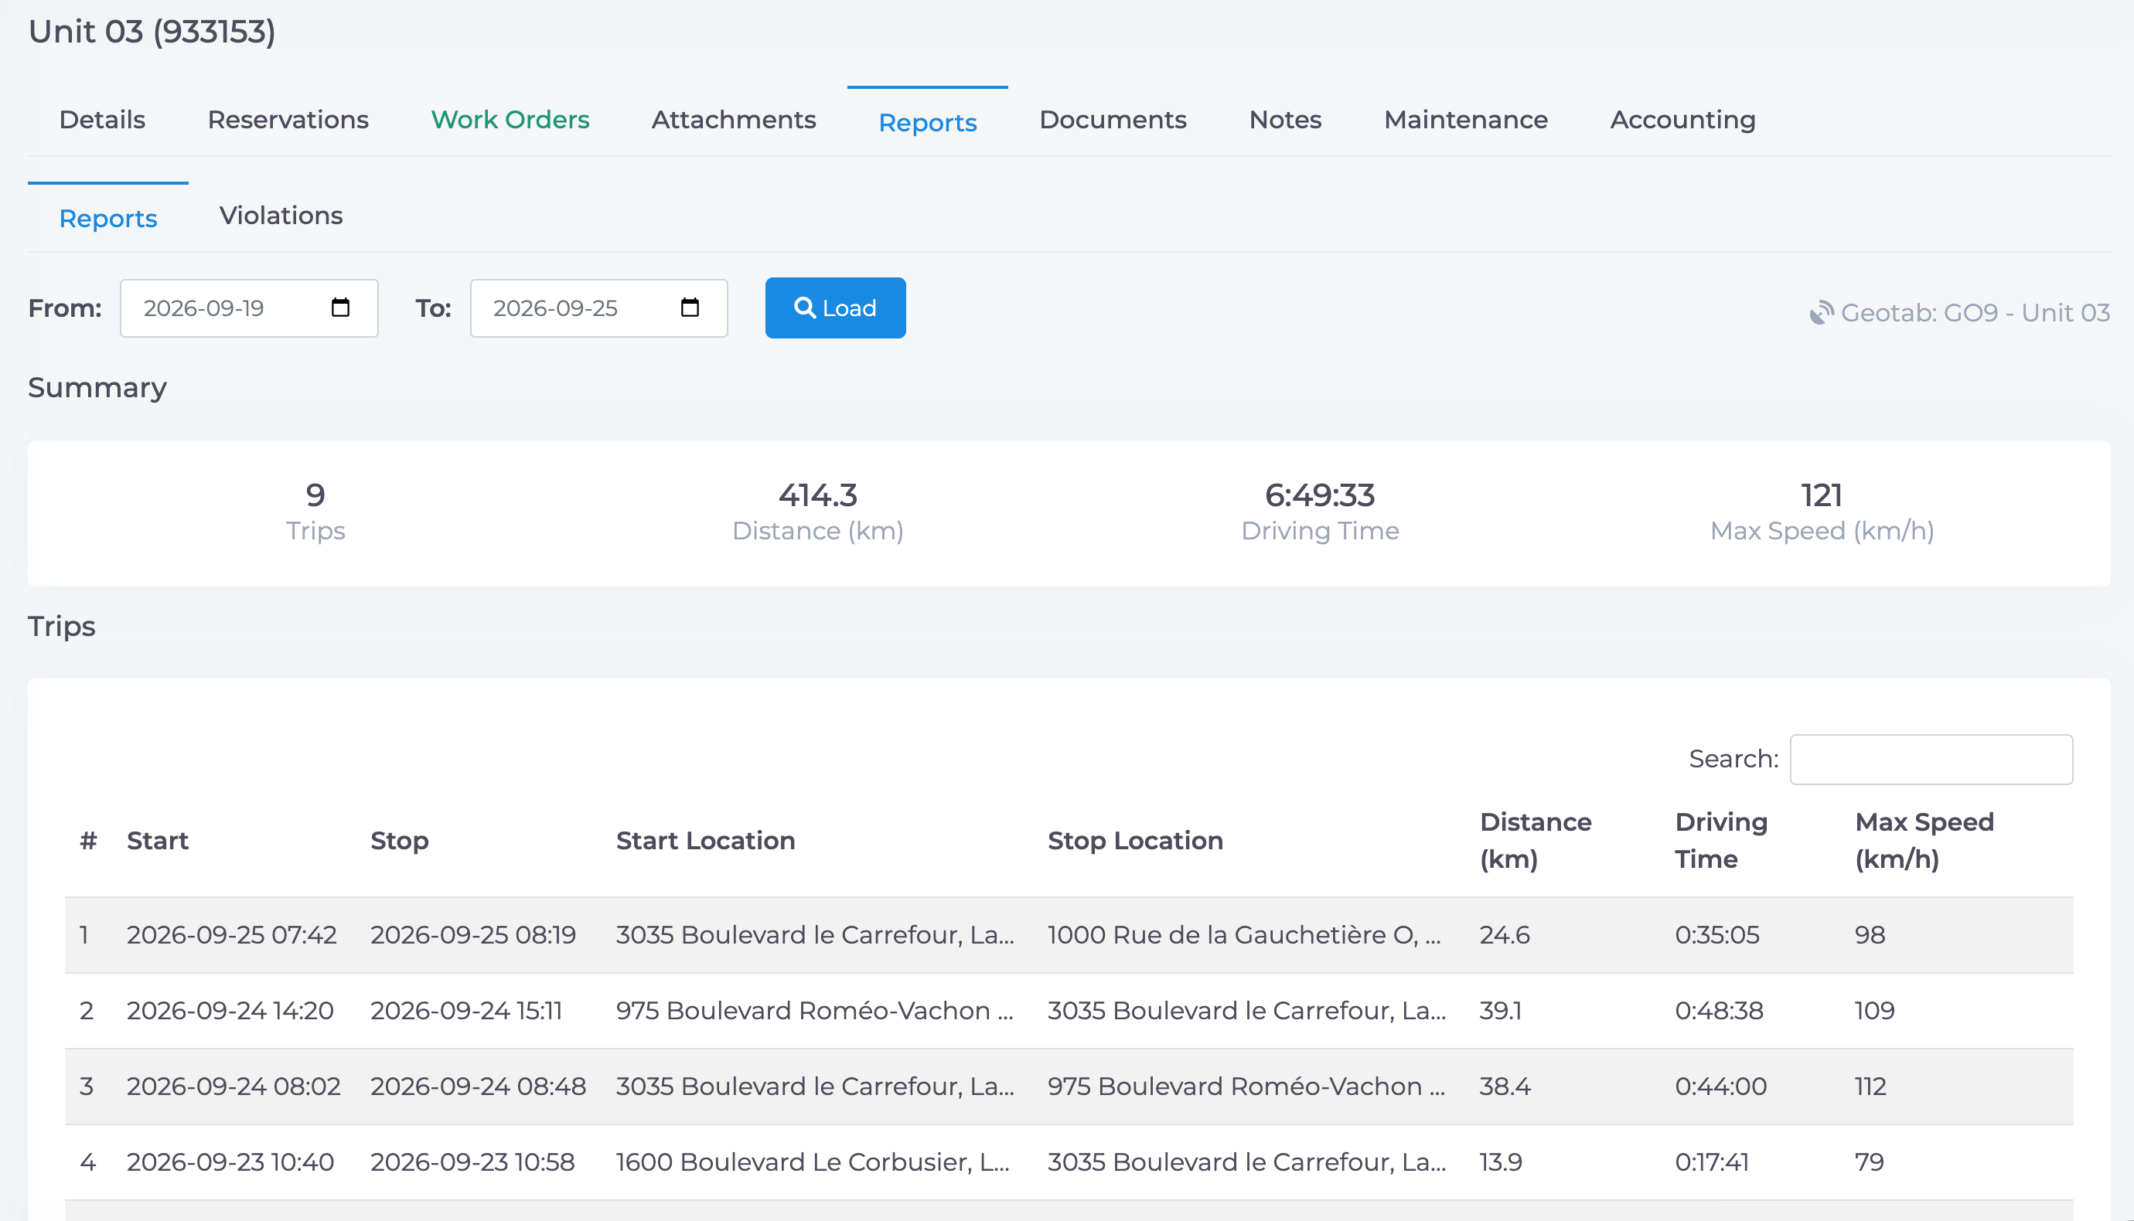
Task: Click the To date field 2026-09-25
Action: coord(599,308)
